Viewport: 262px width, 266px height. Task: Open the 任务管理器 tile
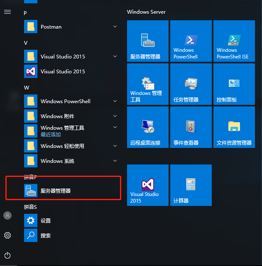[191, 84]
